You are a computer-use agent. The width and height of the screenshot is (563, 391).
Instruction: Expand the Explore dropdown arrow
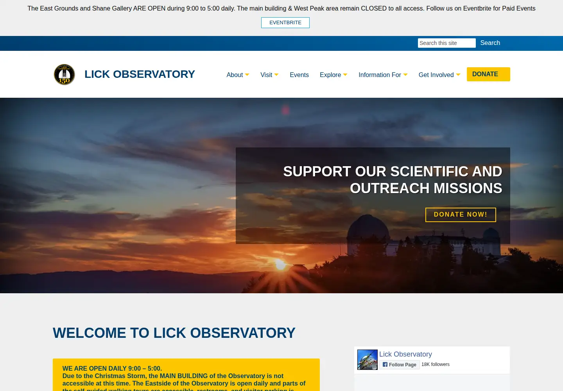coord(345,75)
